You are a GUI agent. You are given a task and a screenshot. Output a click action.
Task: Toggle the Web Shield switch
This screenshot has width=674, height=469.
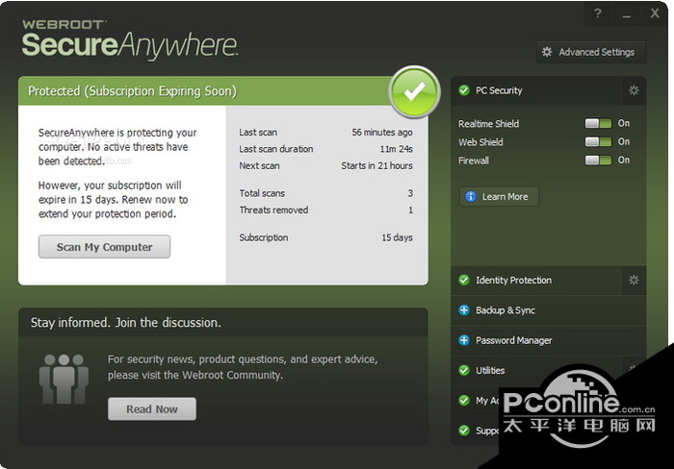[598, 141]
